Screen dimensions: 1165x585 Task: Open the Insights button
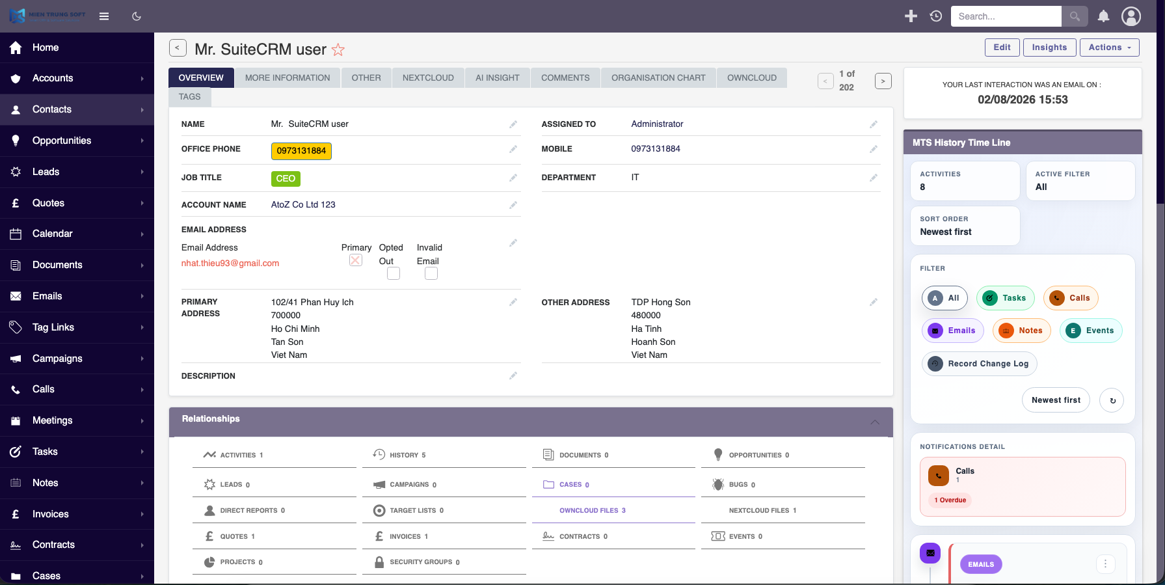(1049, 48)
